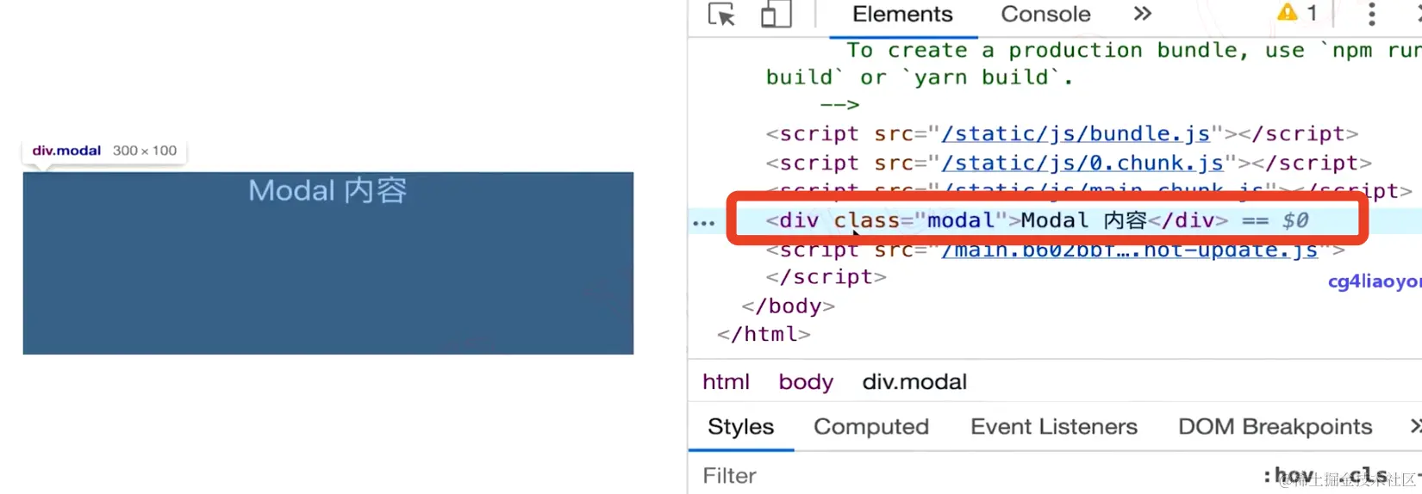This screenshot has width=1422, height=494.
Task: Select body in the breadcrumb bar
Action: click(806, 382)
